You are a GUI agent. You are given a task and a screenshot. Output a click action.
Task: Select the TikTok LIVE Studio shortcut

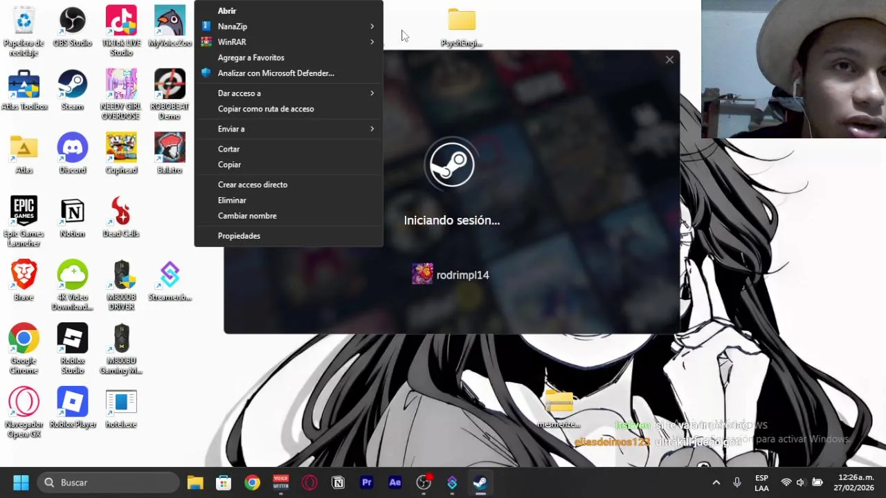pos(121,31)
